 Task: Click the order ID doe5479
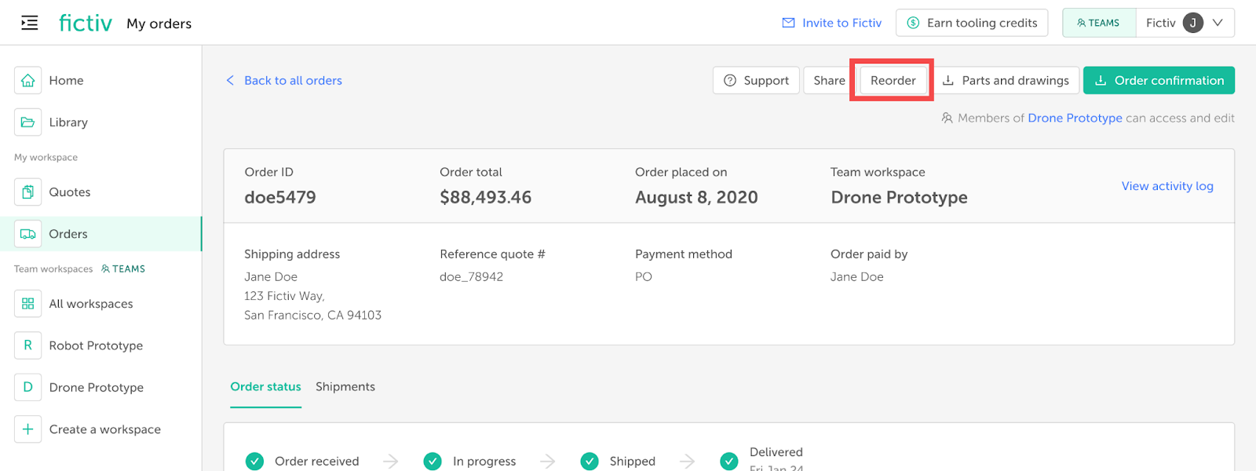pos(280,197)
